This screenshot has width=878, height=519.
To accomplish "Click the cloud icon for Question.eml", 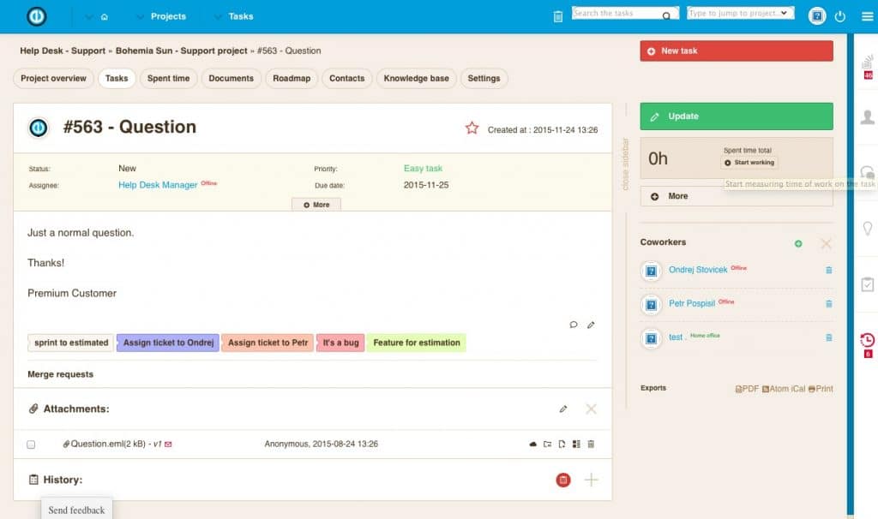I will tap(532, 444).
